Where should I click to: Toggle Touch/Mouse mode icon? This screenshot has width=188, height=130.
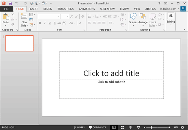click(x=36, y=3)
